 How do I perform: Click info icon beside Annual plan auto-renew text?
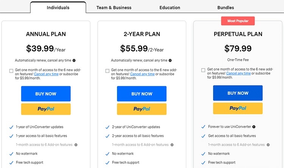74,60
